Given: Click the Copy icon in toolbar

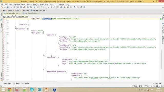Looking at the screenshot, I should tap(21, 7).
